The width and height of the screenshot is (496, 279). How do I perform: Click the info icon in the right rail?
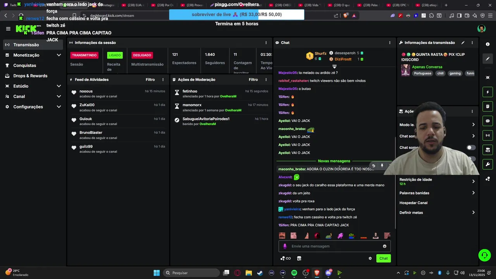pyautogui.click(x=488, y=44)
